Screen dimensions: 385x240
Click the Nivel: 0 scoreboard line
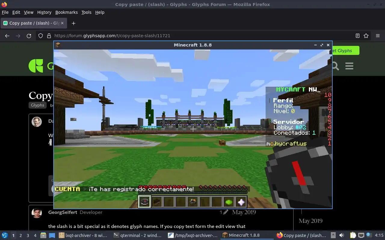tap(284, 111)
